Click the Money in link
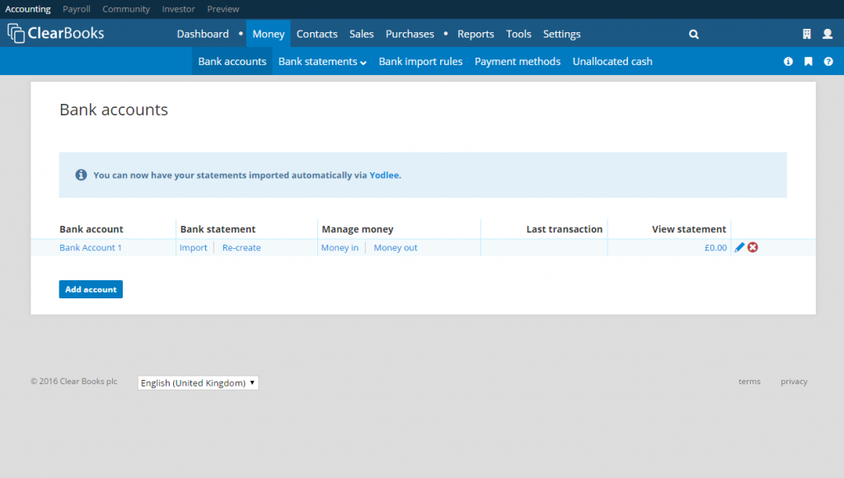 point(340,247)
